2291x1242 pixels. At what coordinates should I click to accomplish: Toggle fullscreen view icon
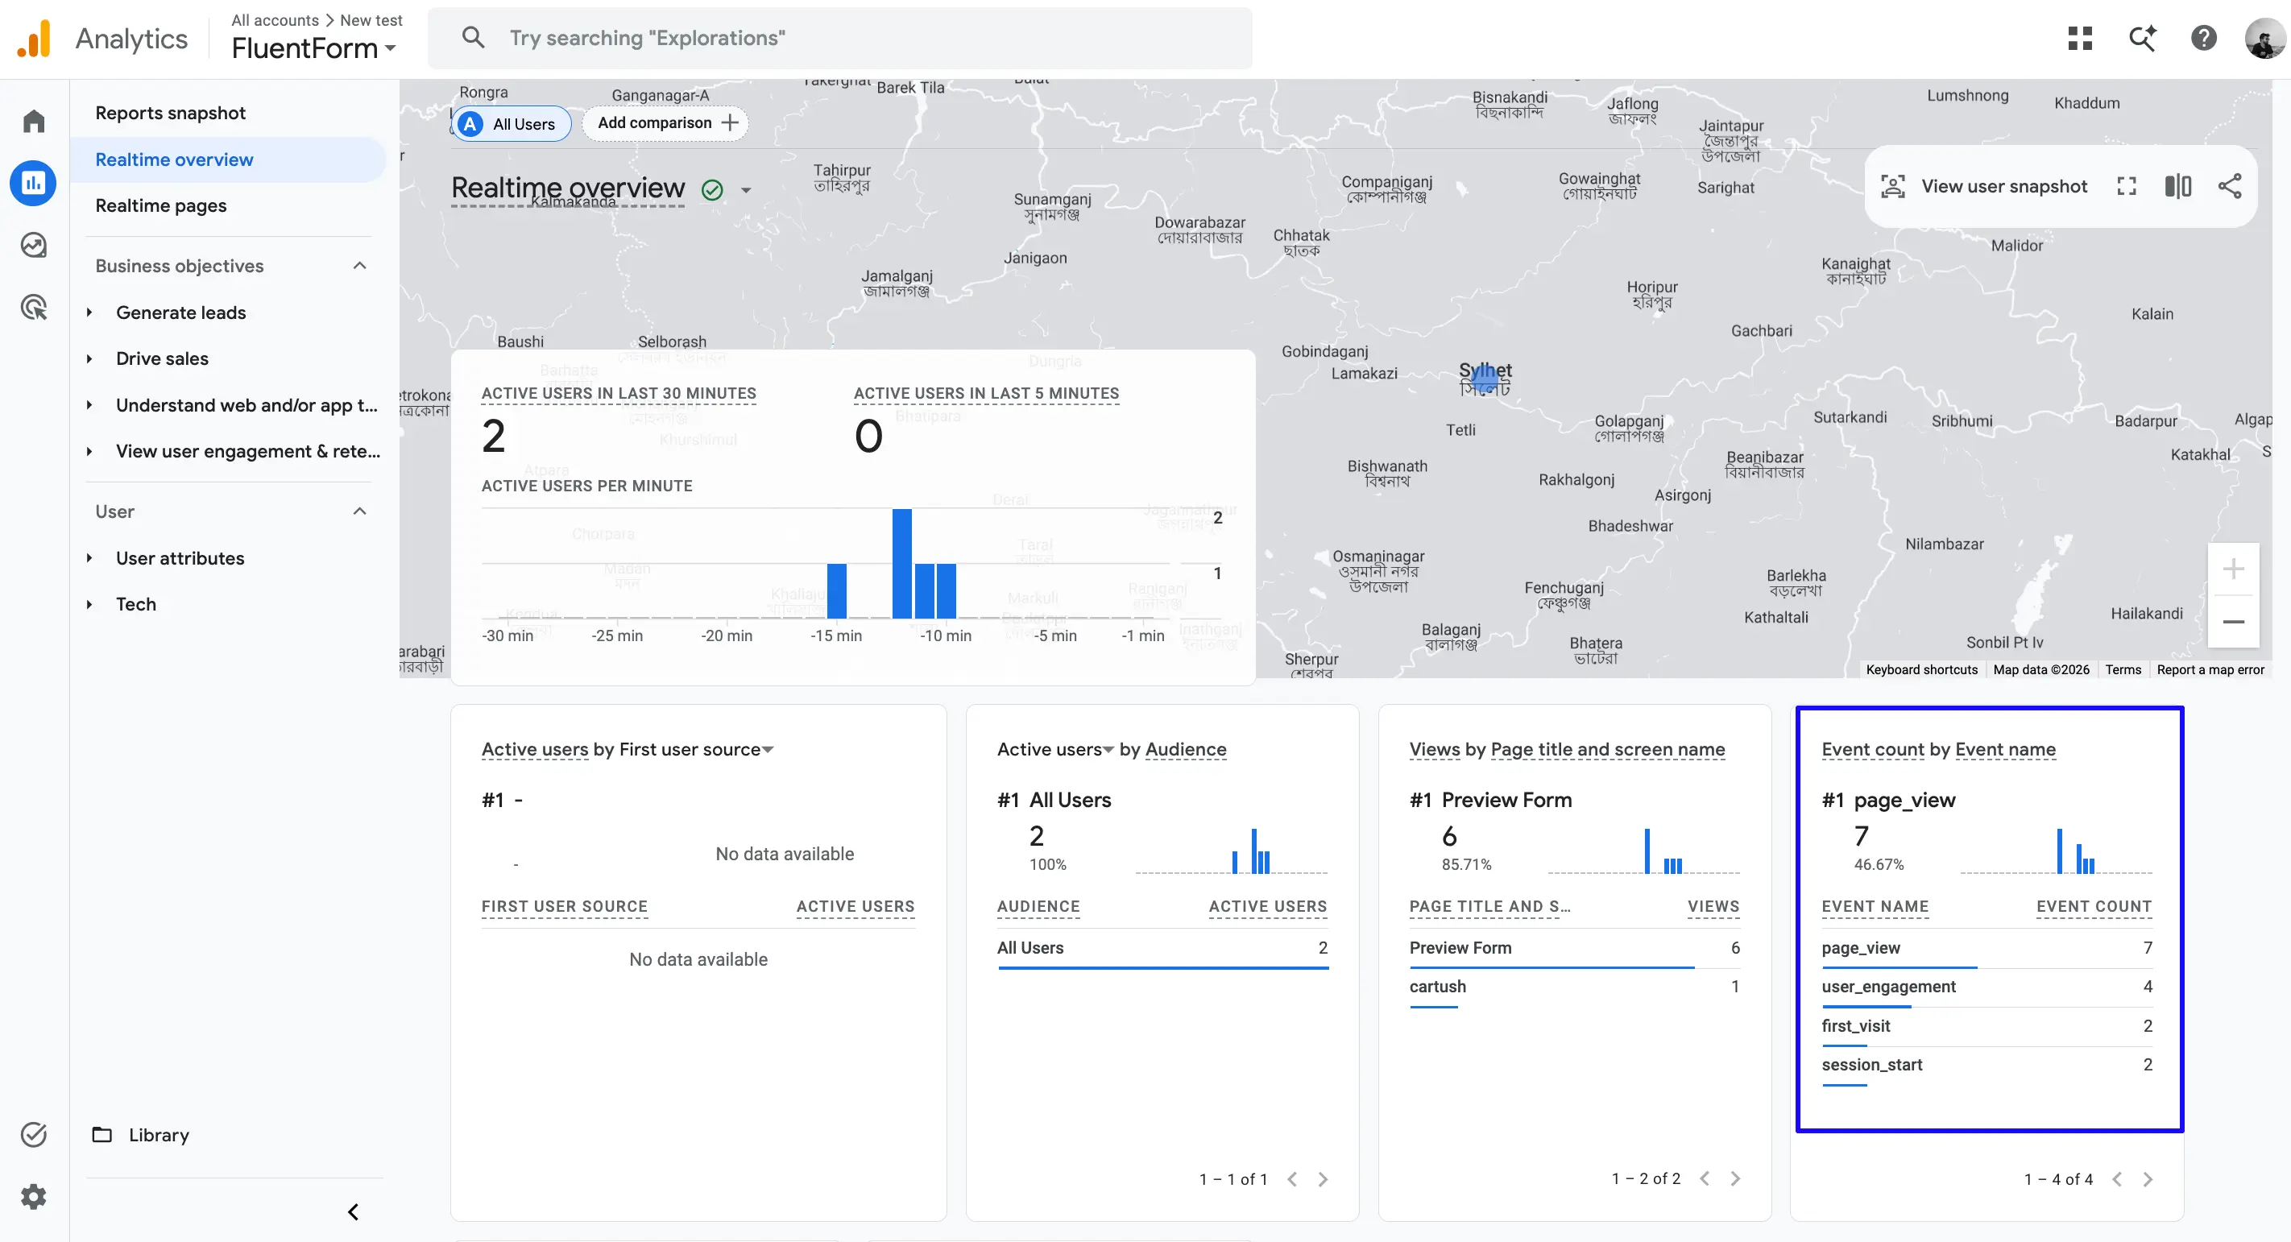[x=2127, y=186]
